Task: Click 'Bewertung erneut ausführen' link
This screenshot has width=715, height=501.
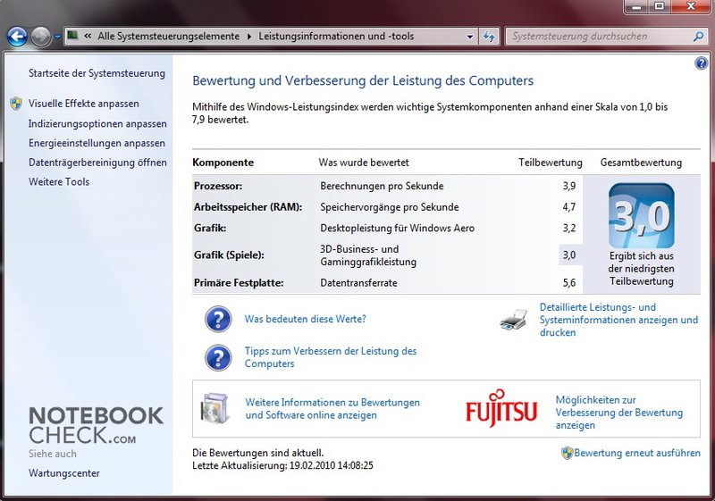Action: (636, 453)
